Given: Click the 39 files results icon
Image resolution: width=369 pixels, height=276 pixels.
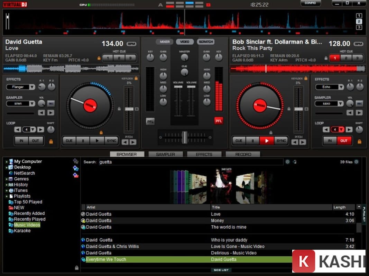Looking at the screenshot, I should (x=356, y=161).
